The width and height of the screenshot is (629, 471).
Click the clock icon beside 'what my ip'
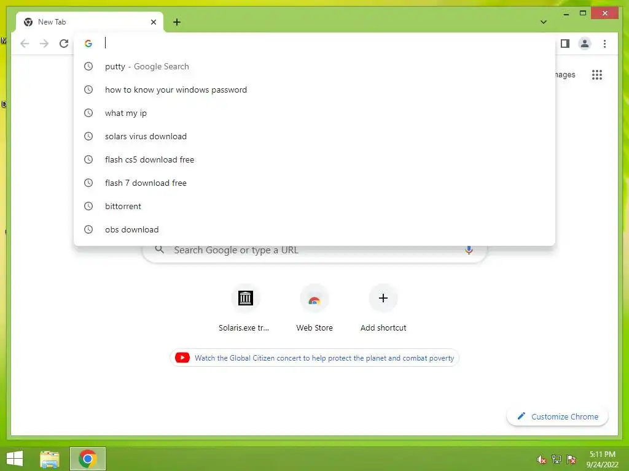pyautogui.click(x=88, y=113)
